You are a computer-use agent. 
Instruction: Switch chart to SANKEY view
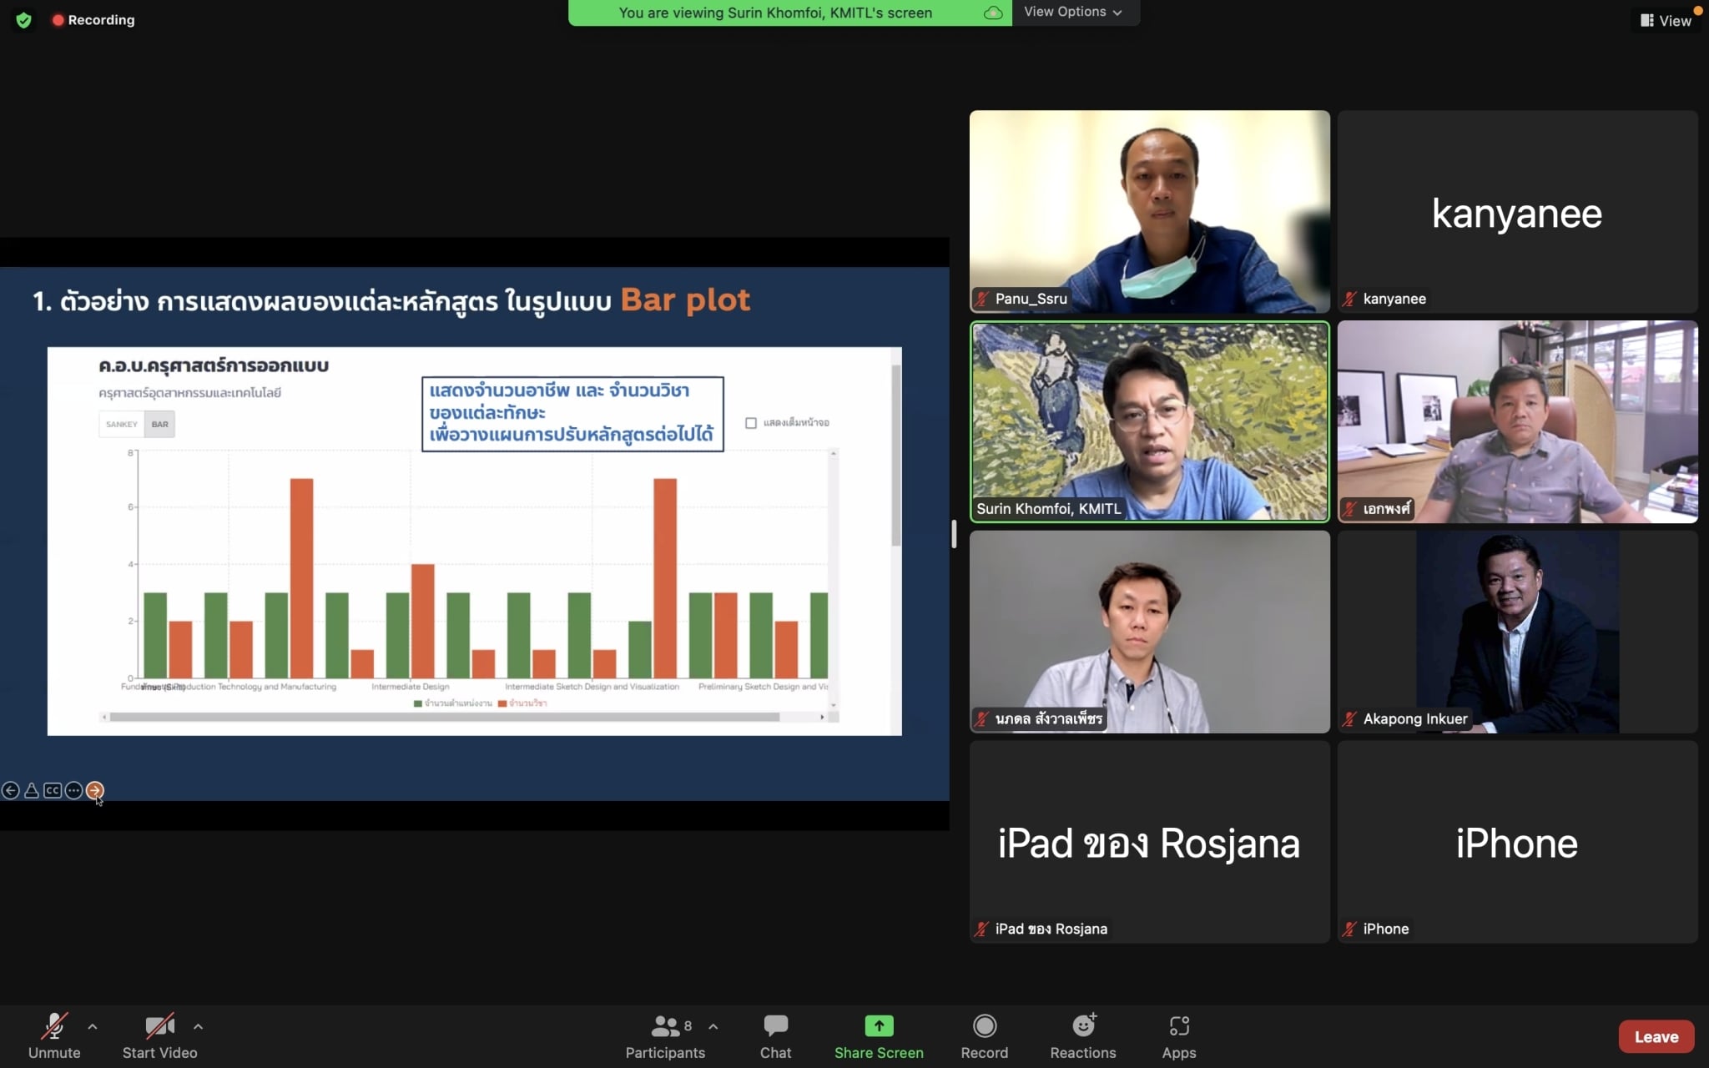coord(122,424)
